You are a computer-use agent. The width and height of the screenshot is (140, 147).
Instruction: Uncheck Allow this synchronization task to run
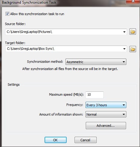pos(7,14)
